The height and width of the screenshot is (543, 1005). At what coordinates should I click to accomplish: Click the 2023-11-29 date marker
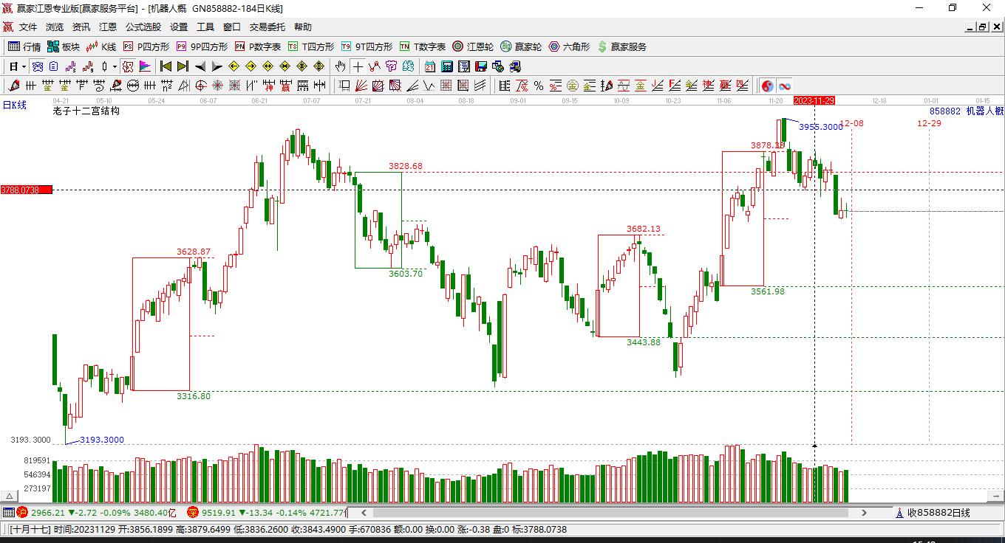(x=814, y=100)
